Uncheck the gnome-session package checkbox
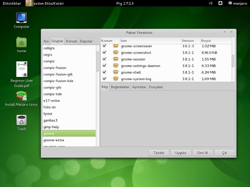This screenshot has height=187, width=250. point(104,59)
